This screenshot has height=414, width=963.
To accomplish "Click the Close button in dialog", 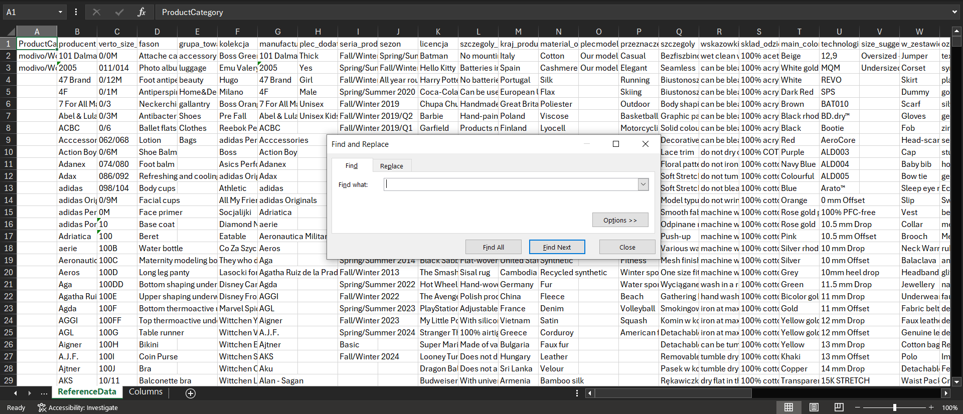I will coord(627,247).
